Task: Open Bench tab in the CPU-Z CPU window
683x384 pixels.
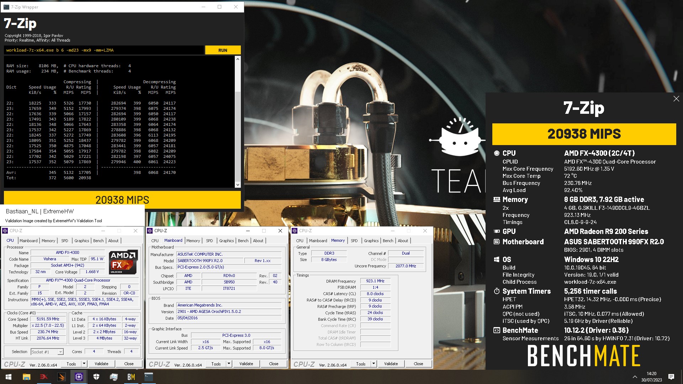Action: pyautogui.click(x=99, y=241)
